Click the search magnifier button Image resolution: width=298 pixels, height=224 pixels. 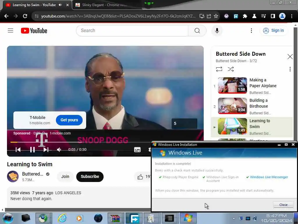coord(197,30)
